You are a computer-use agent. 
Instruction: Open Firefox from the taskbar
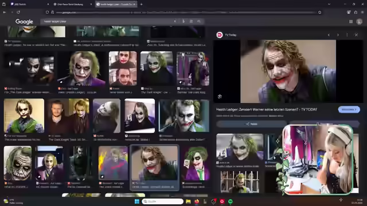tap(197, 201)
